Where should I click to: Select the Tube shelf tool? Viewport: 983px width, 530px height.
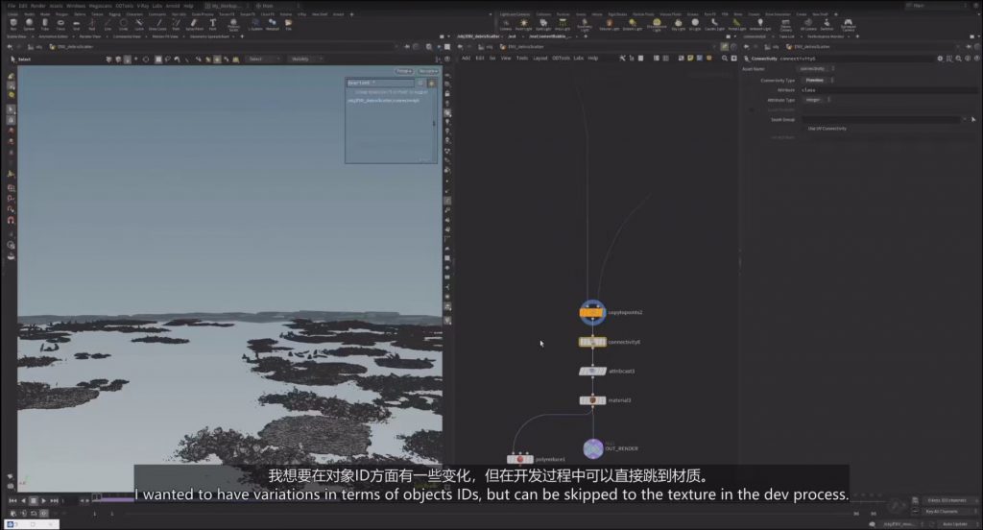44,24
